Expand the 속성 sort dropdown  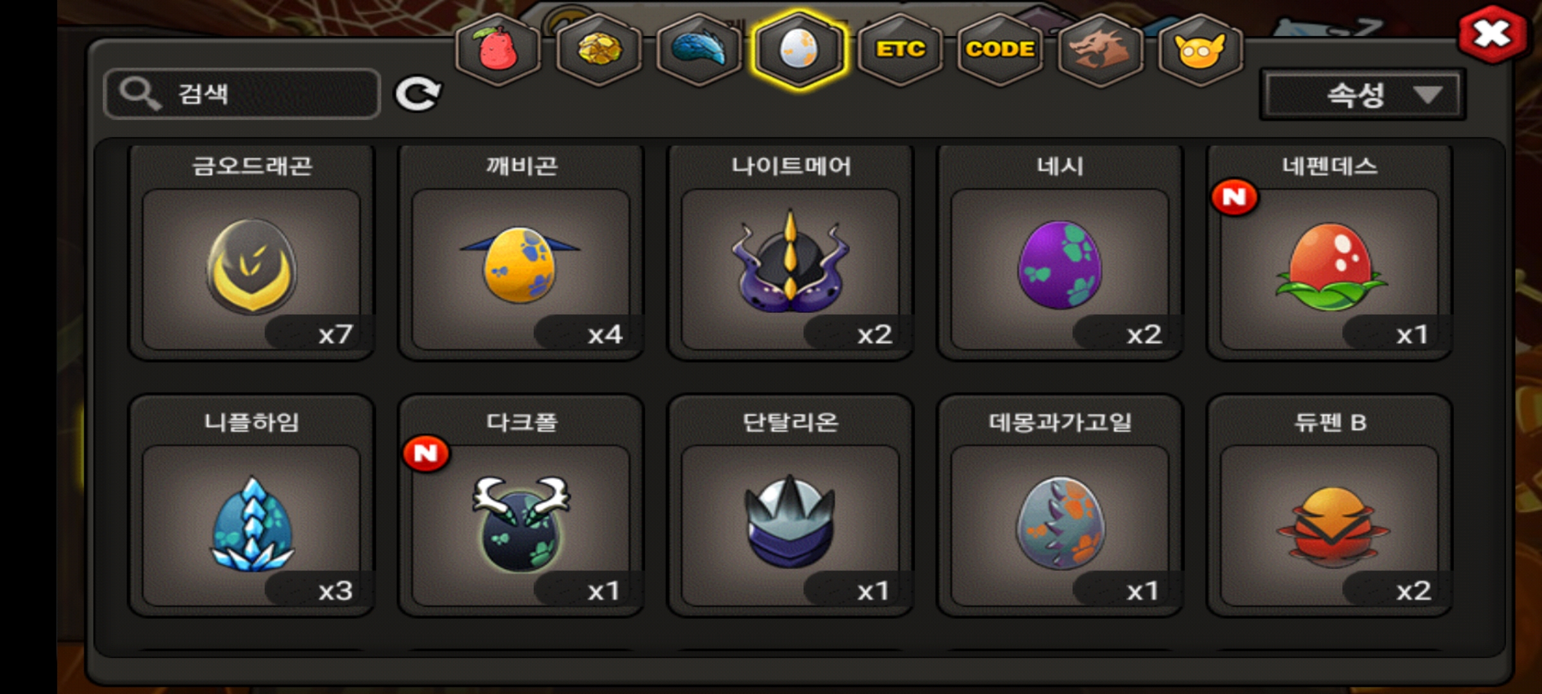pos(1362,95)
